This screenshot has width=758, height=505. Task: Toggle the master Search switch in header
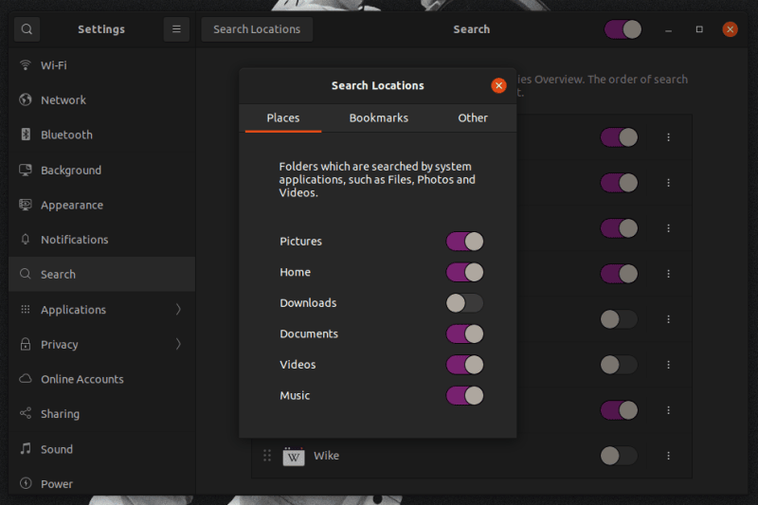pos(623,29)
